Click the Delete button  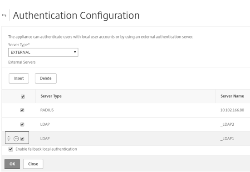click(x=46, y=78)
